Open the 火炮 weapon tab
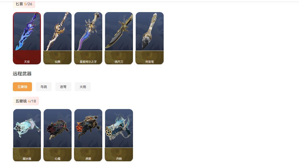The width and height of the screenshot is (299, 165). point(83,87)
